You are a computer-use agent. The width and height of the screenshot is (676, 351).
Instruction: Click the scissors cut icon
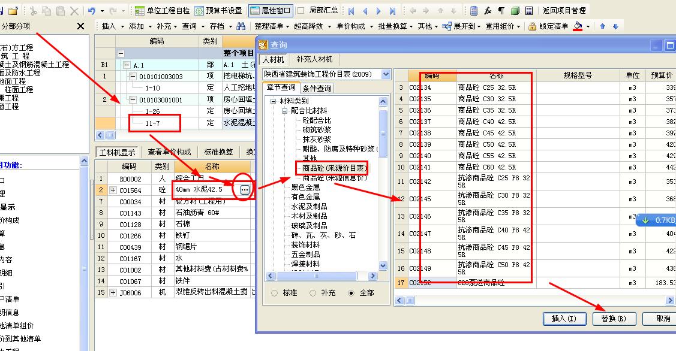point(33,11)
